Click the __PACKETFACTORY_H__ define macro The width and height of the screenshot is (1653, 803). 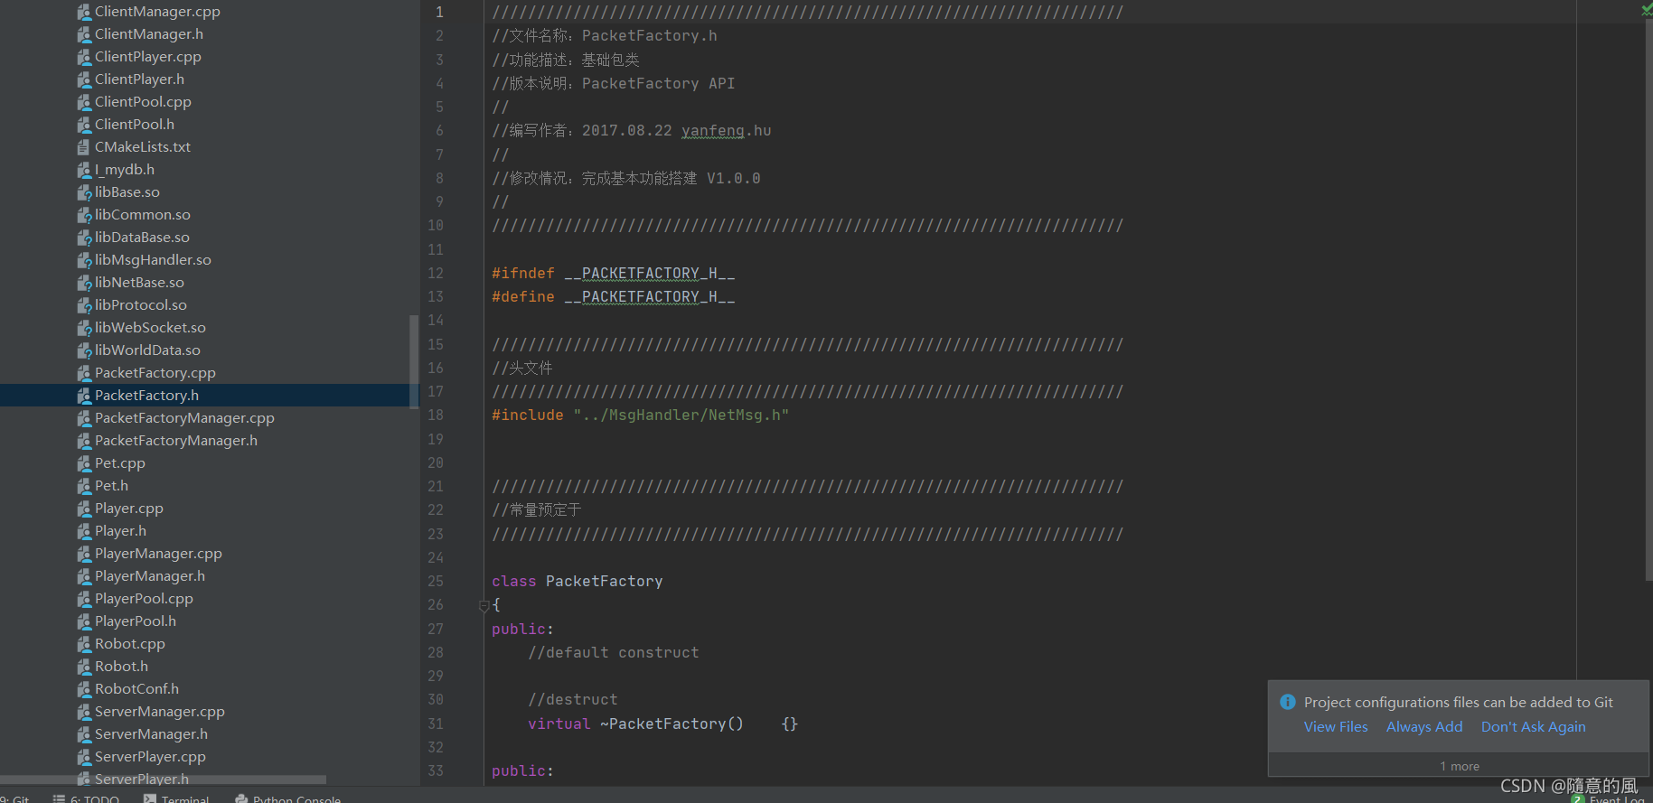tap(649, 297)
